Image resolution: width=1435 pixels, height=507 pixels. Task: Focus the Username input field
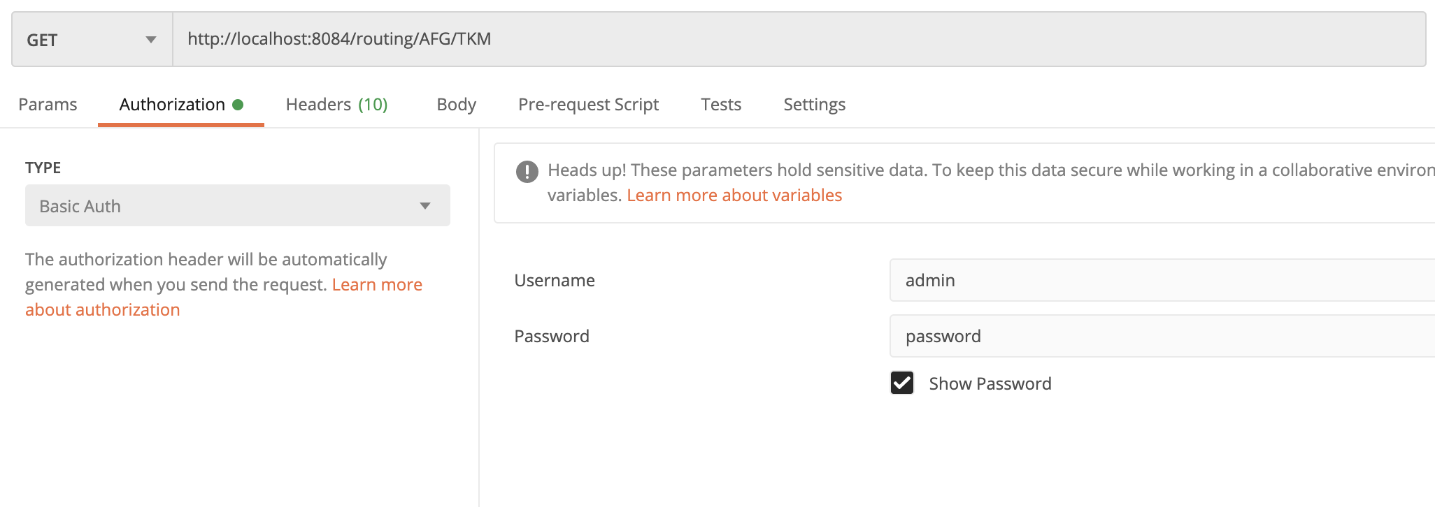(x=1161, y=280)
